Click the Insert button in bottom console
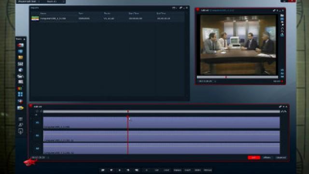 pos(188,170)
